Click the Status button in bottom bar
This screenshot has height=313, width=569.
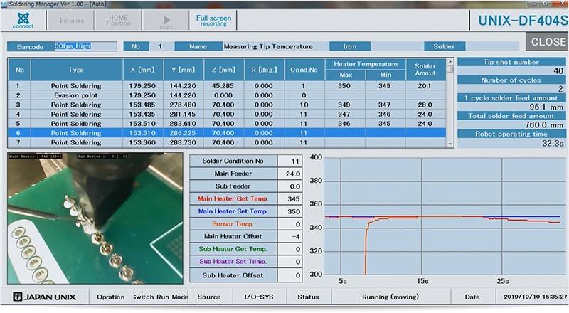(308, 297)
